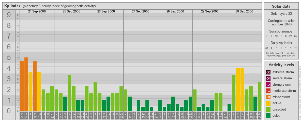Image resolution: width=301 pixels, height=122 pixels.
Task: Click the G3 strong storm badge
Action: 268,85
